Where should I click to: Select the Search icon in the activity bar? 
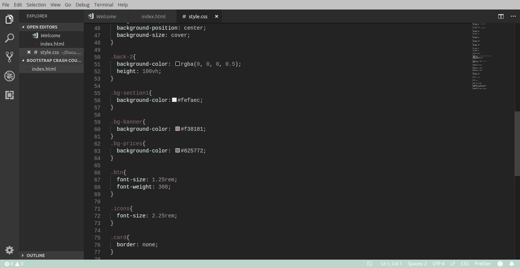pyautogui.click(x=9, y=38)
